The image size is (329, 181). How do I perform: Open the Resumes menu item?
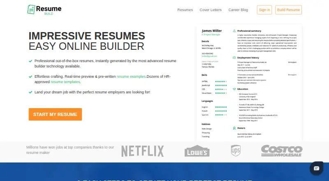185,10
